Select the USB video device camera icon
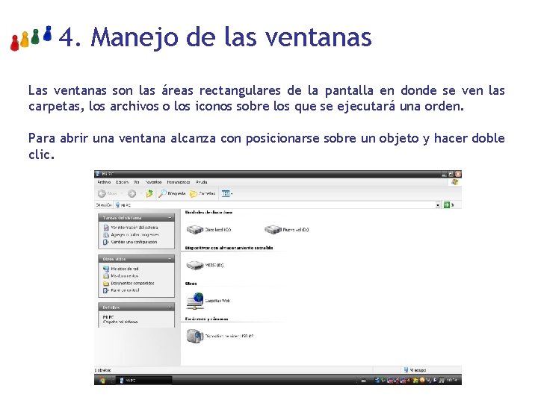The height and width of the screenshot is (403, 538). pyautogui.click(x=195, y=336)
